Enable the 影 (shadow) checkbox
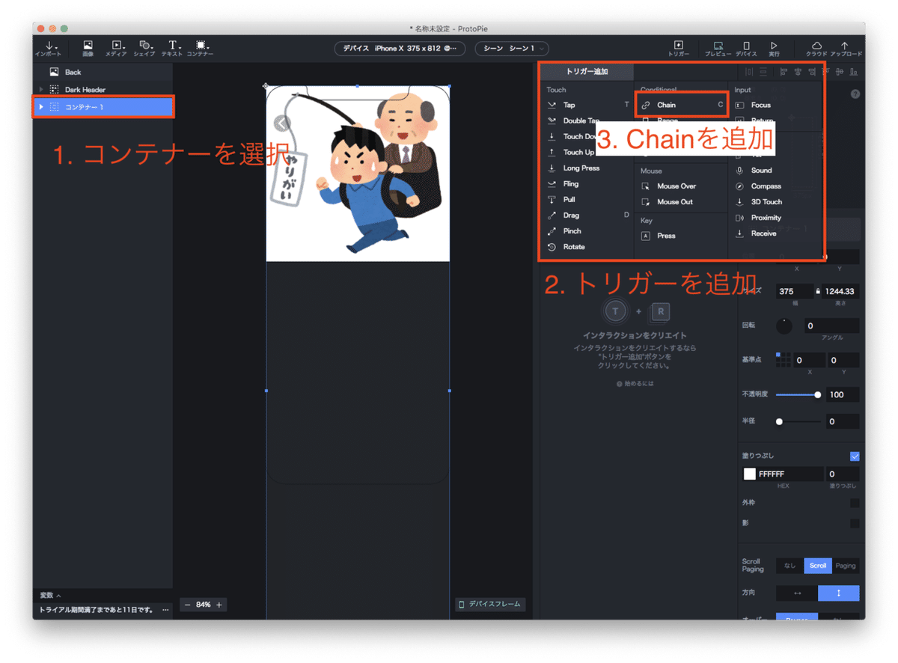The width and height of the screenshot is (898, 663). (855, 523)
